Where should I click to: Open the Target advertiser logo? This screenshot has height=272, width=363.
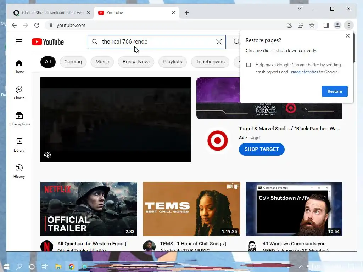click(217, 141)
